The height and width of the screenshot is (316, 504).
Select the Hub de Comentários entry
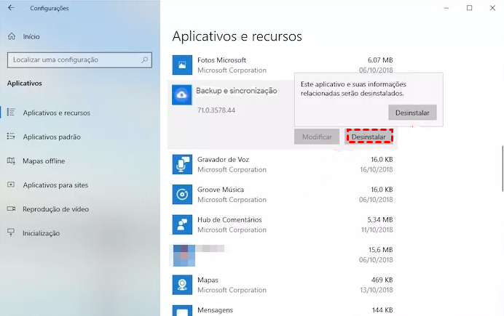(229, 219)
